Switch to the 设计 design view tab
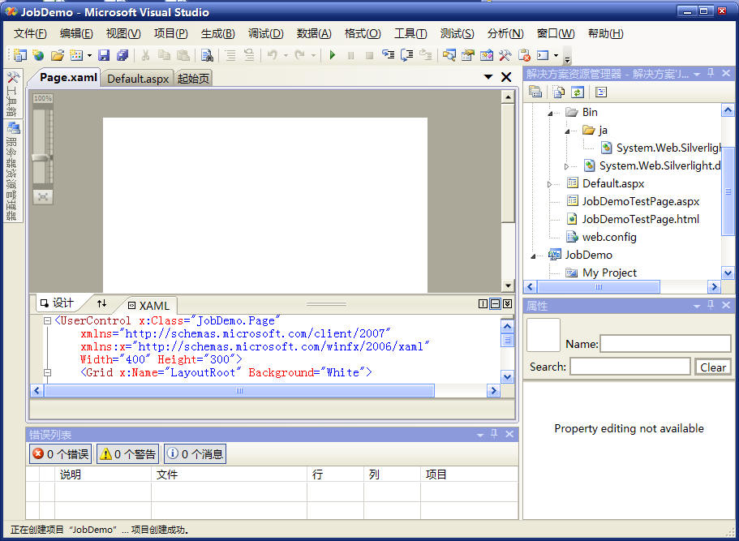Image resolution: width=739 pixels, height=541 pixels. (57, 303)
